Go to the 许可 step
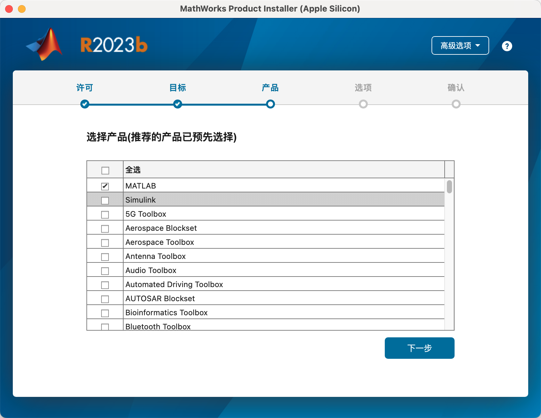 coord(85,87)
